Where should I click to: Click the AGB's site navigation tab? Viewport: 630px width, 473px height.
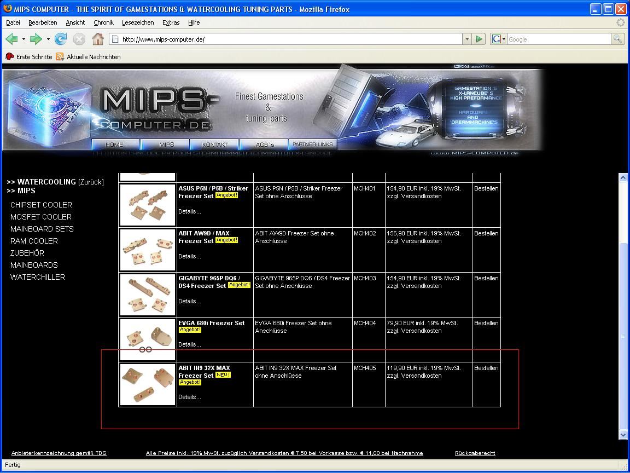click(x=265, y=145)
